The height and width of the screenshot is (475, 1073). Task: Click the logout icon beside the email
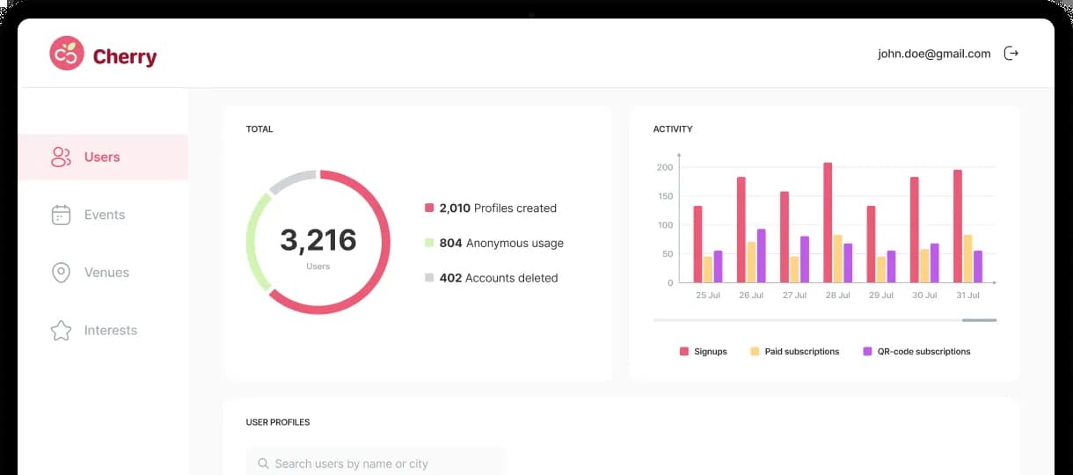pos(1011,54)
